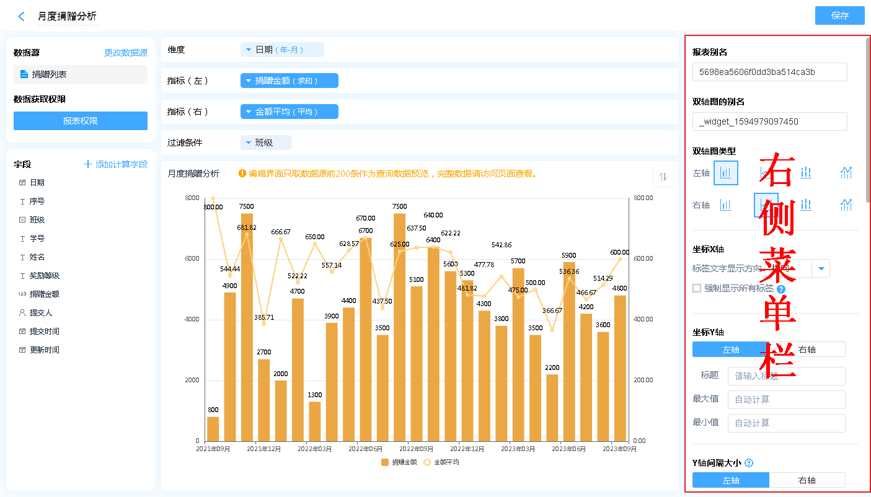Expand the 捐赠金额 (求和) metric dropdown
871x497 pixels.
click(x=289, y=81)
